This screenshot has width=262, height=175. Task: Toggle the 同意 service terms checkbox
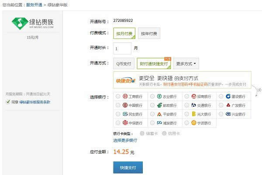pyautogui.click(x=8, y=102)
